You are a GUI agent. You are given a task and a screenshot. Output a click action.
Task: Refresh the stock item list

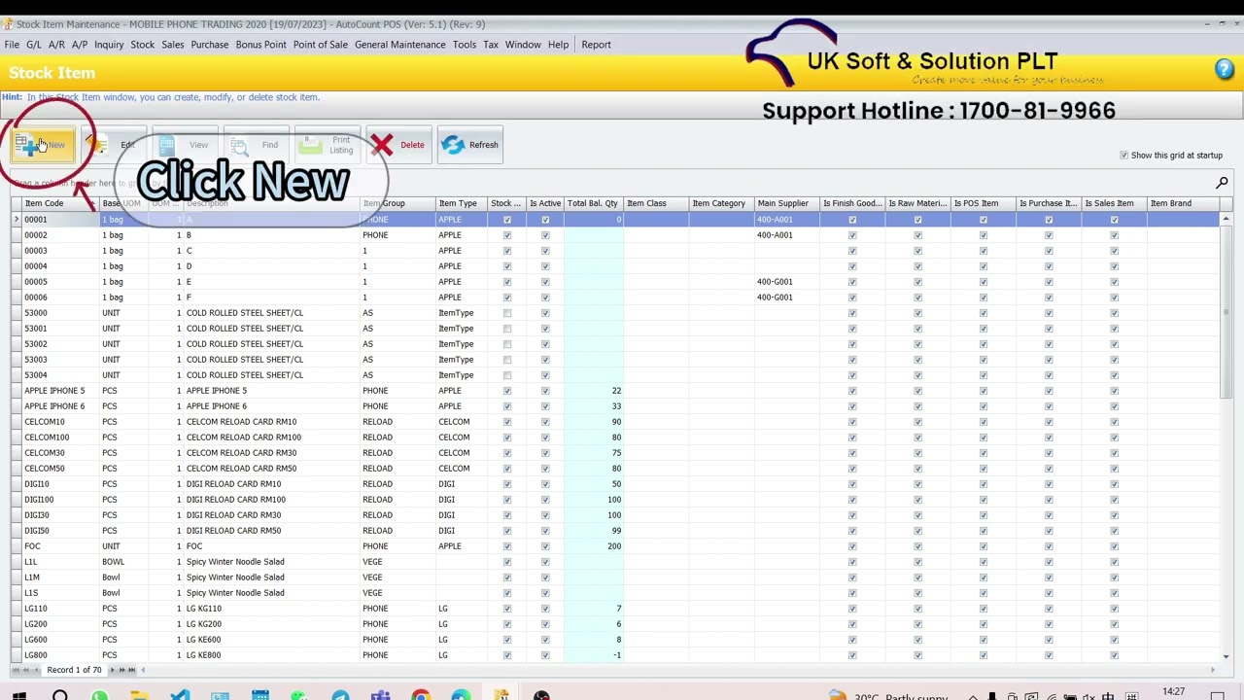(470, 145)
